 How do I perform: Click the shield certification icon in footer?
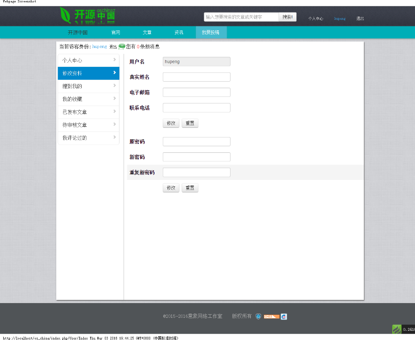point(257,316)
